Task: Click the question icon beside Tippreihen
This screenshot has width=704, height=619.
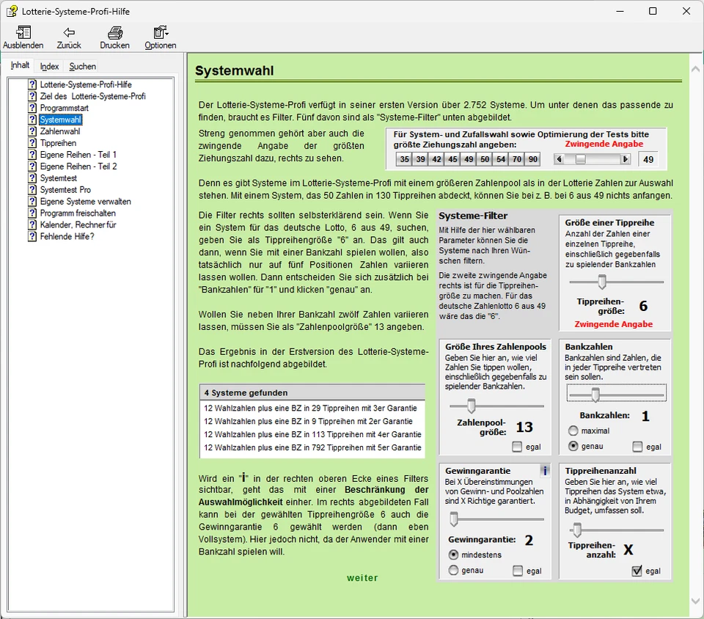Action: click(32, 143)
